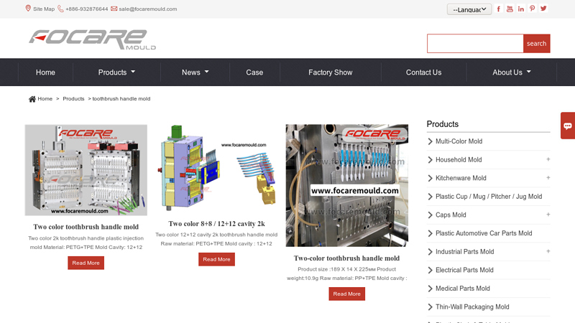Open the red live chat bubble

(x=568, y=126)
